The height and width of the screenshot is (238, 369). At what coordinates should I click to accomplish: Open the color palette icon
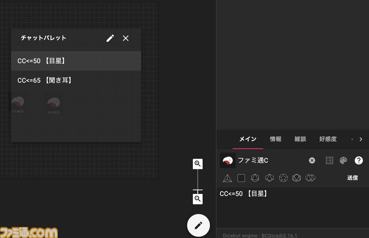[344, 161]
